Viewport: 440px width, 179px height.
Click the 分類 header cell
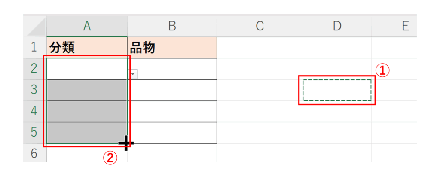tap(87, 48)
